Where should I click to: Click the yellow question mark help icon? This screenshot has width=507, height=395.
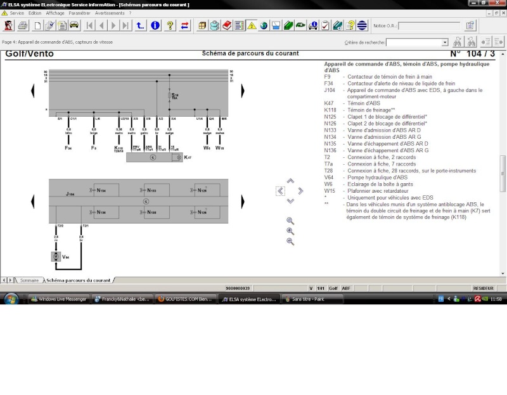tap(170, 25)
